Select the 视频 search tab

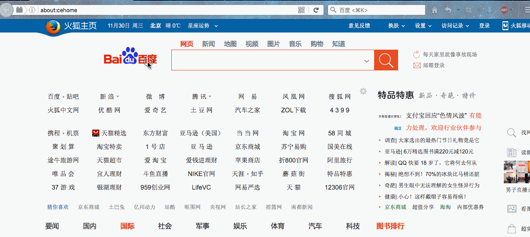[x=252, y=44]
